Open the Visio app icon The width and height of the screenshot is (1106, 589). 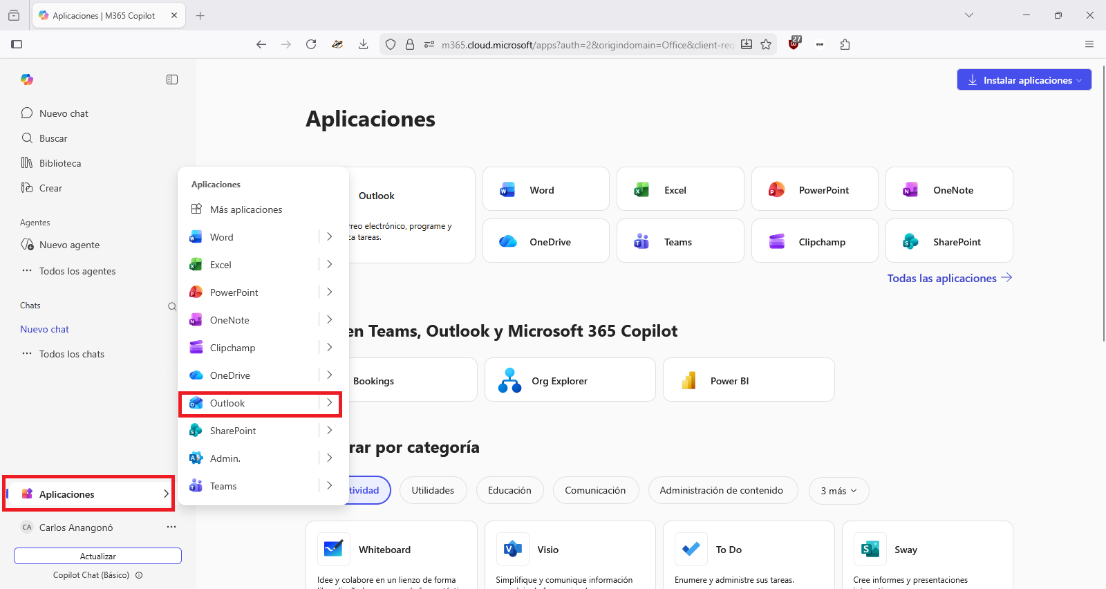pos(513,549)
